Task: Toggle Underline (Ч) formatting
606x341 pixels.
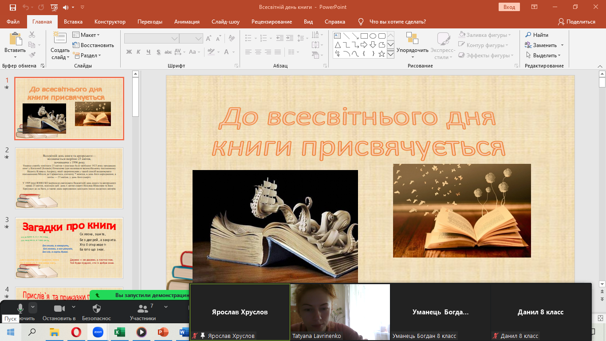Action: tap(149, 52)
